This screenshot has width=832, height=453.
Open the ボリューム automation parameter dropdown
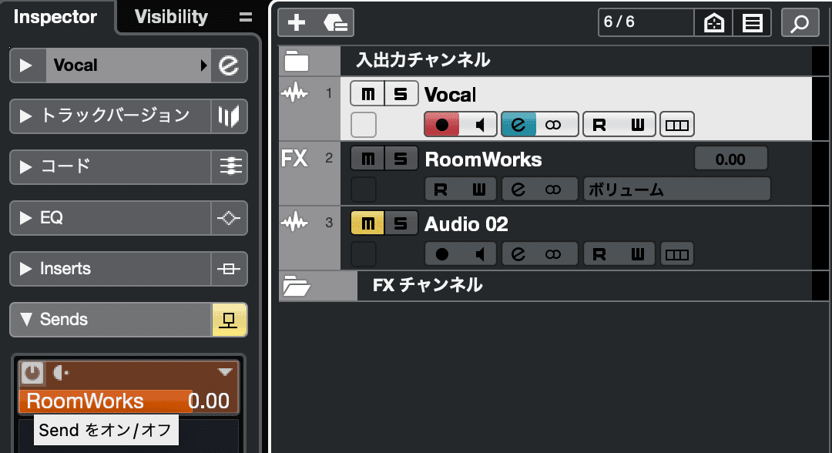click(x=676, y=190)
